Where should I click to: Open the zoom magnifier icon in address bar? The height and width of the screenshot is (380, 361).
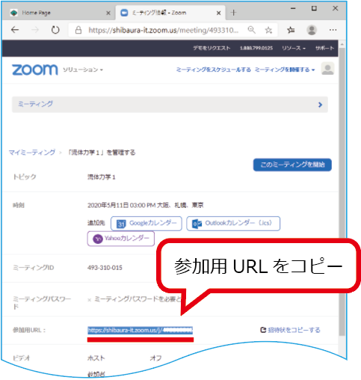[252, 30]
